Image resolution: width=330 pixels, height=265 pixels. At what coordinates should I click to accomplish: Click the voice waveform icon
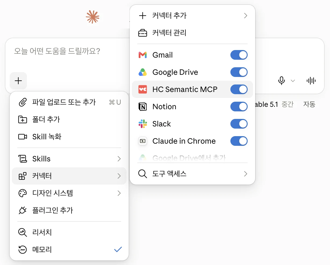[311, 81]
